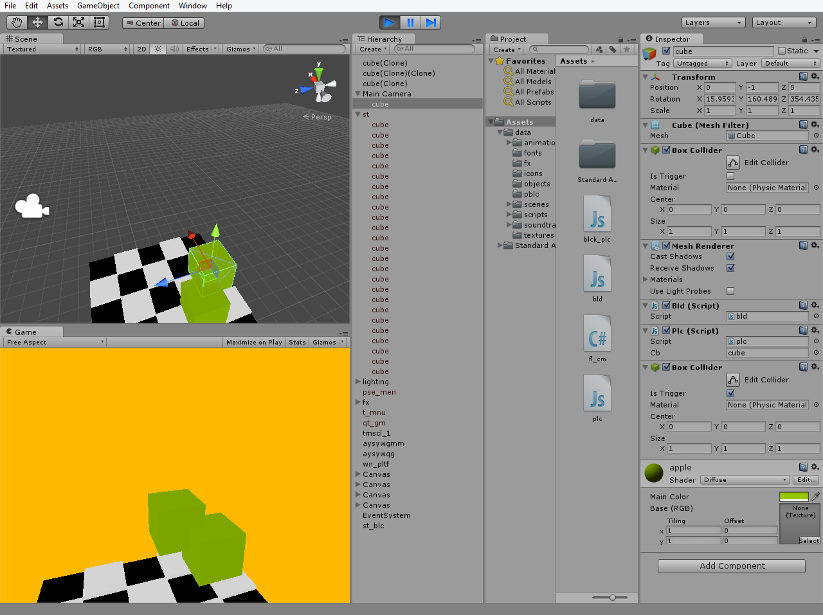The width and height of the screenshot is (823, 615).
Task: Collapse Main Camera in hierarchy
Action: pos(357,94)
